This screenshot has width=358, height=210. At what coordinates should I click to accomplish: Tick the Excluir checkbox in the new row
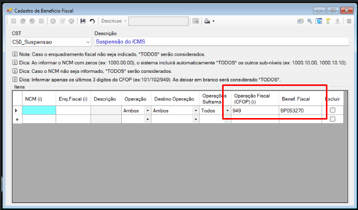pyautogui.click(x=332, y=119)
